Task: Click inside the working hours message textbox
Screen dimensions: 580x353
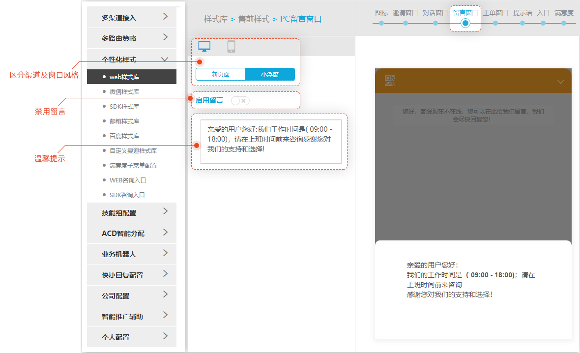Action: coord(271,141)
